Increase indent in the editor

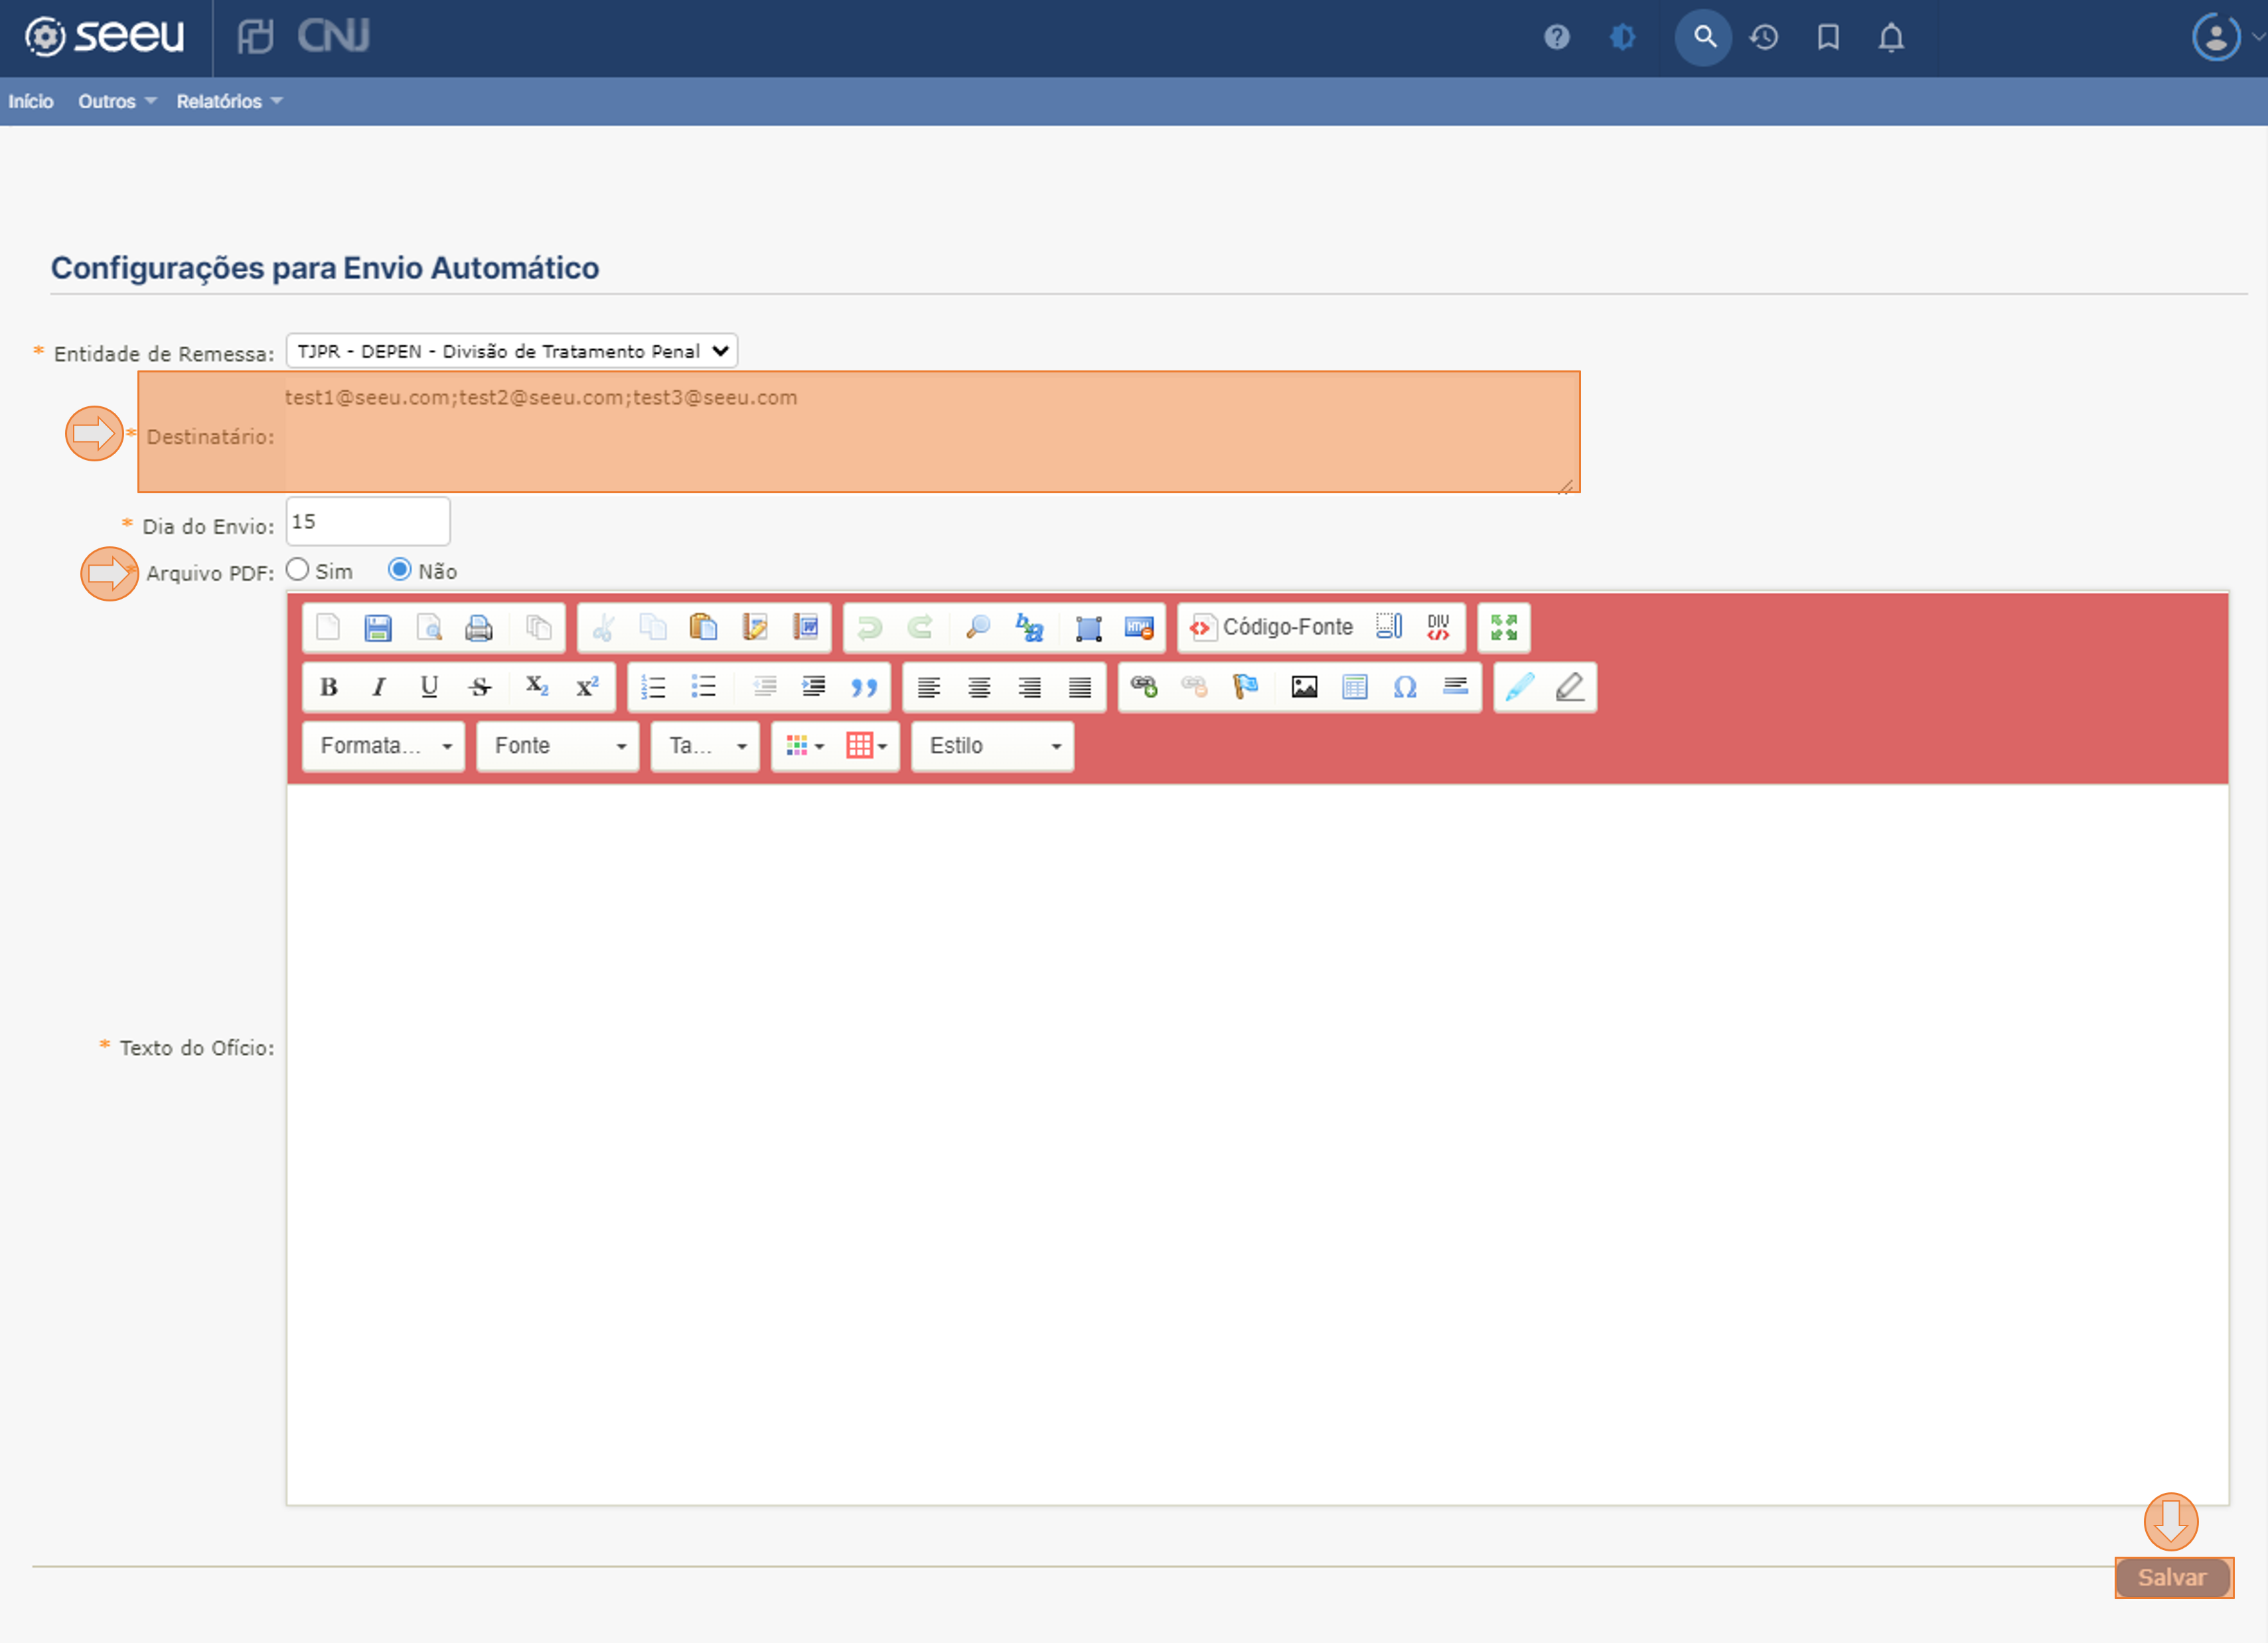point(814,687)
